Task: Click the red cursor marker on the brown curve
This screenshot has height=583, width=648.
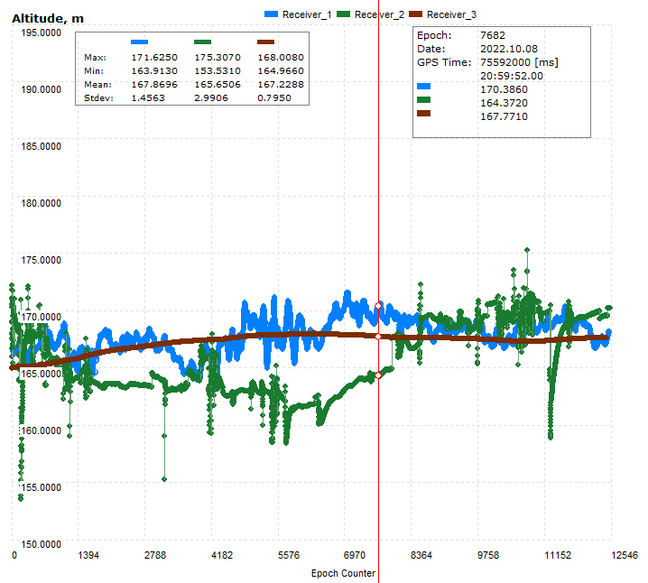Action: (x=378, y=337)
